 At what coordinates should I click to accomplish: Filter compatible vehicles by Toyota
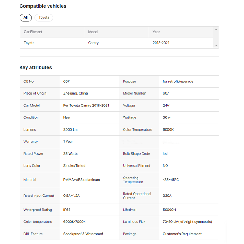(x=44, y=18)
